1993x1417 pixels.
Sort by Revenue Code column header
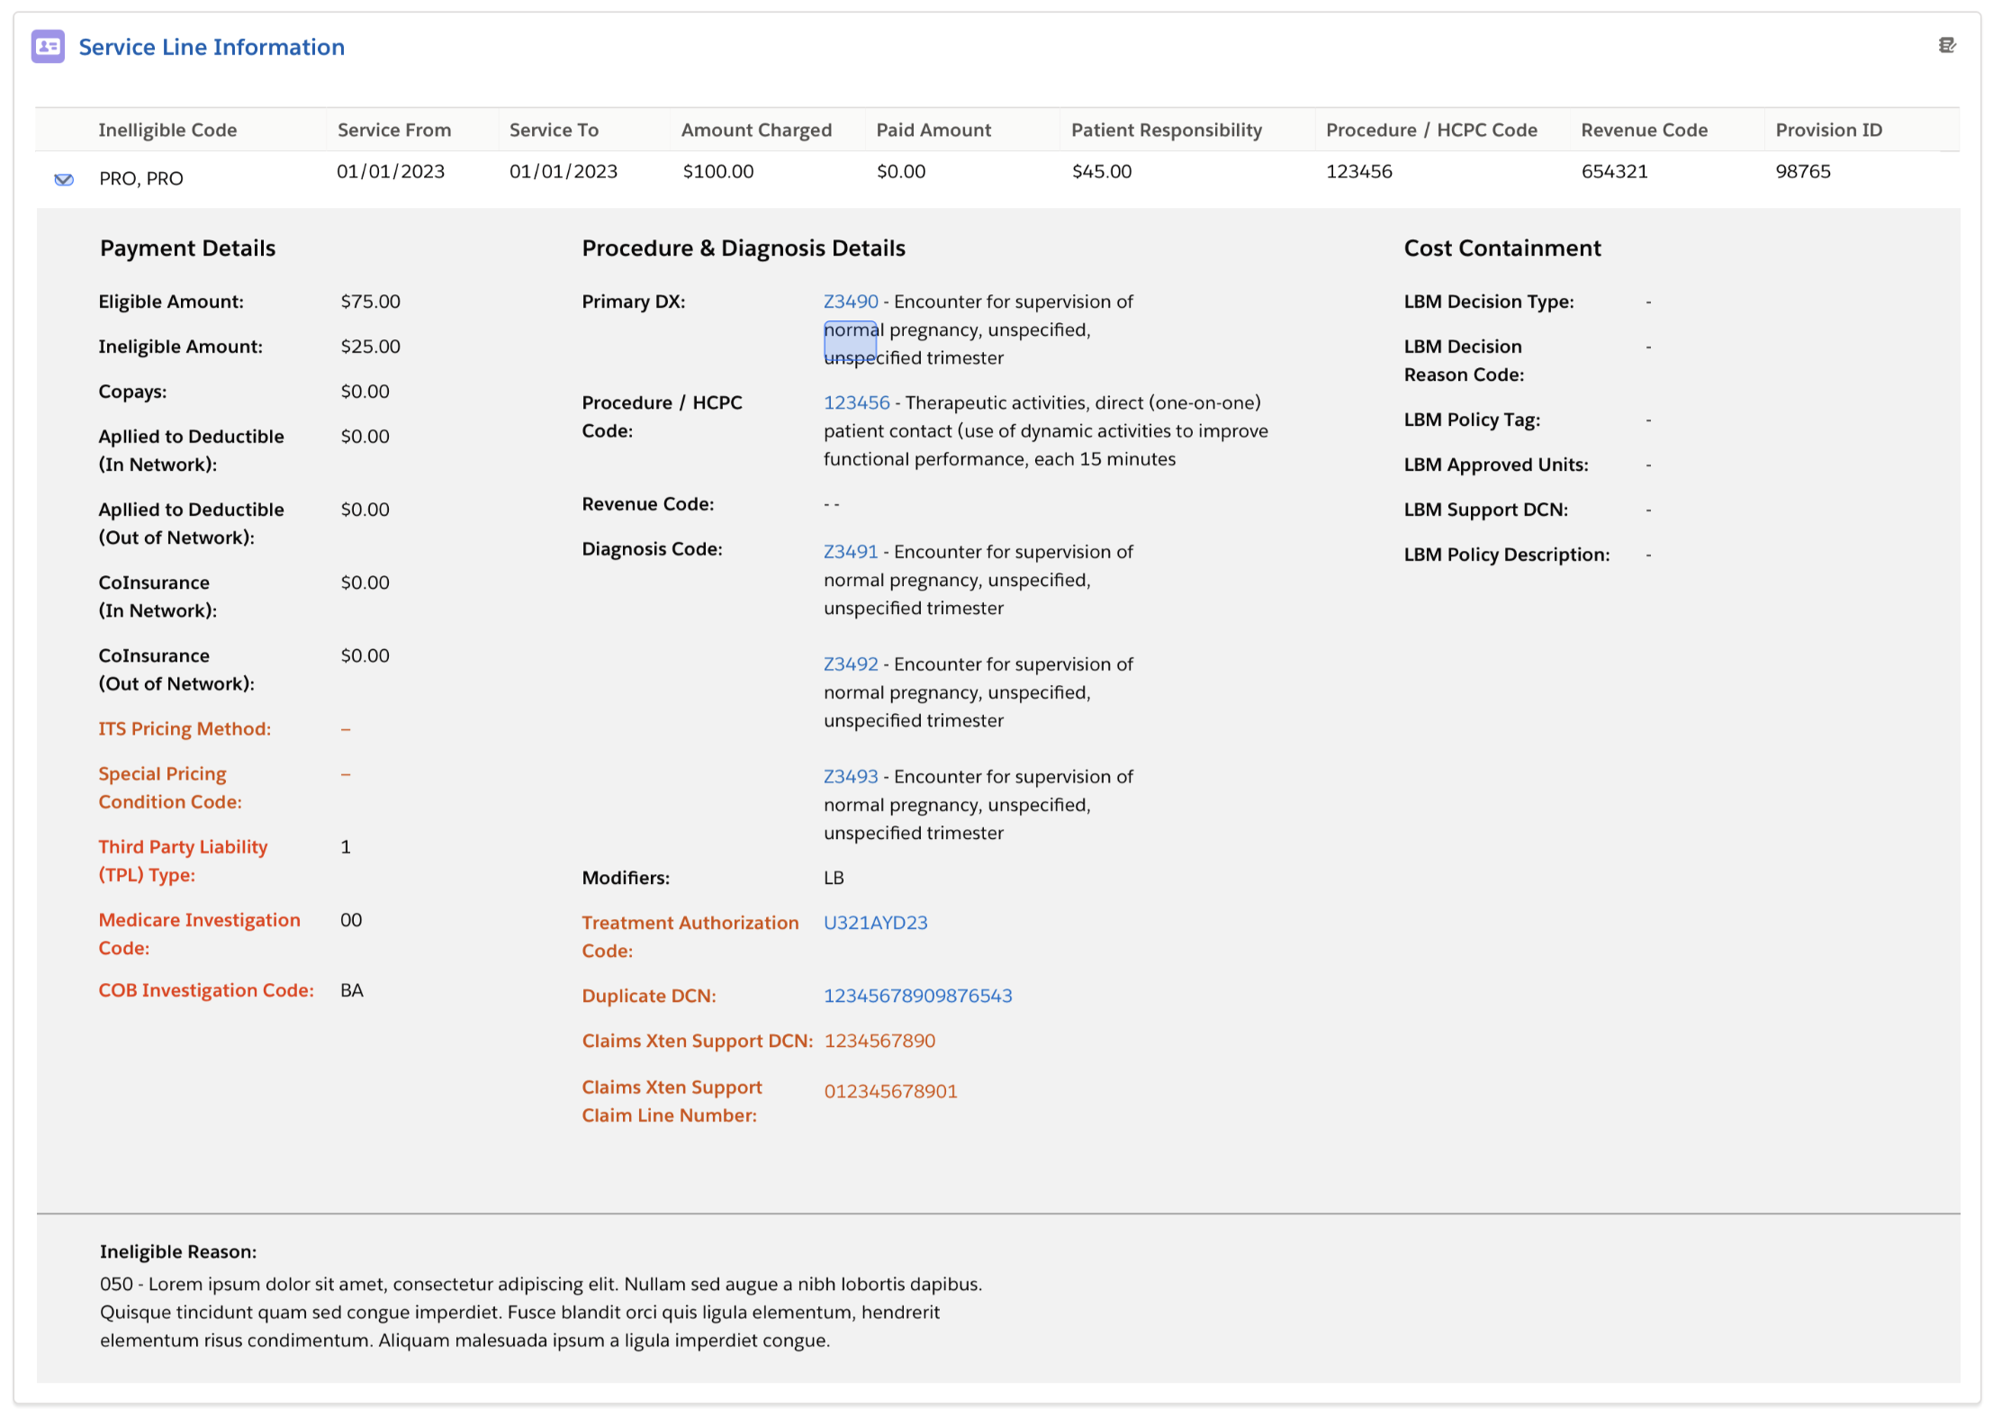[1644, 130]
